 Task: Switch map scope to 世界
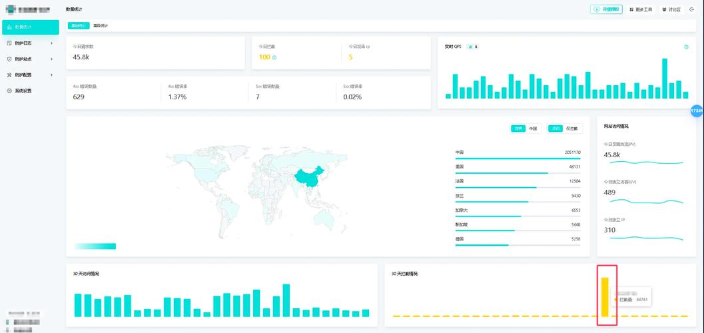[518, 129]
